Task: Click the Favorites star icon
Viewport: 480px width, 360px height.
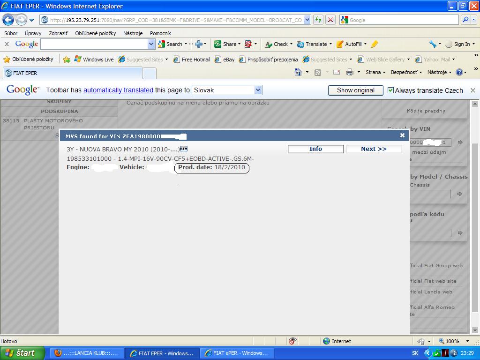Action: click(x=7, y=60)
